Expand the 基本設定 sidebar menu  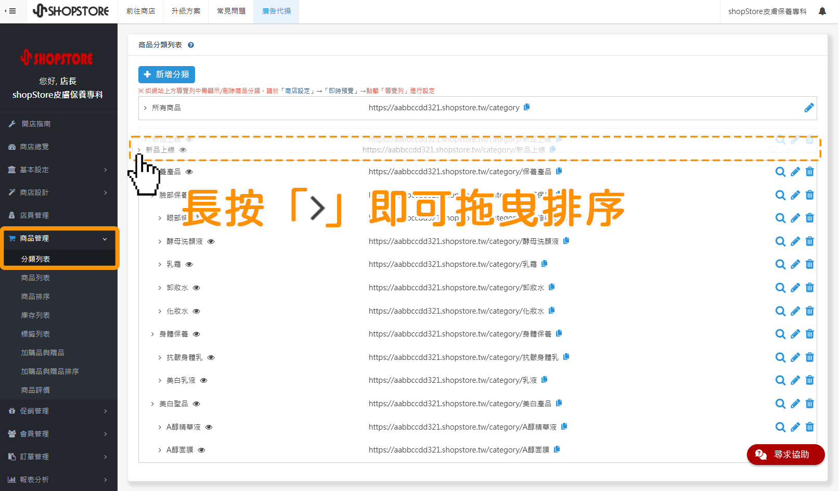59,170
